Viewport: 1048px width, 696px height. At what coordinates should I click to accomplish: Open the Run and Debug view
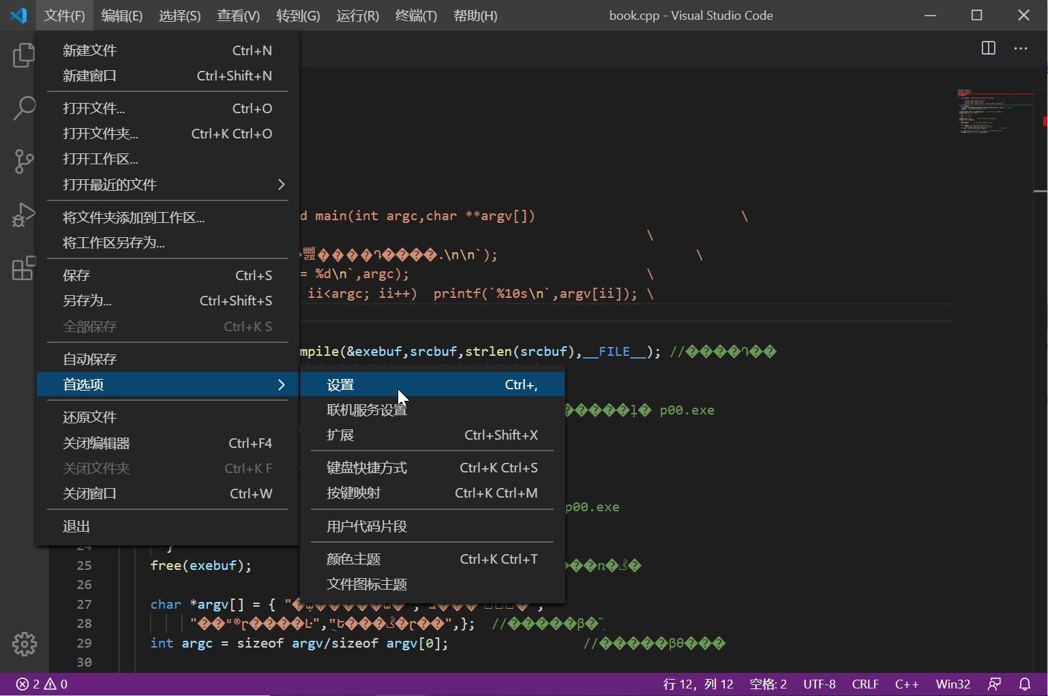coord(24,215)
